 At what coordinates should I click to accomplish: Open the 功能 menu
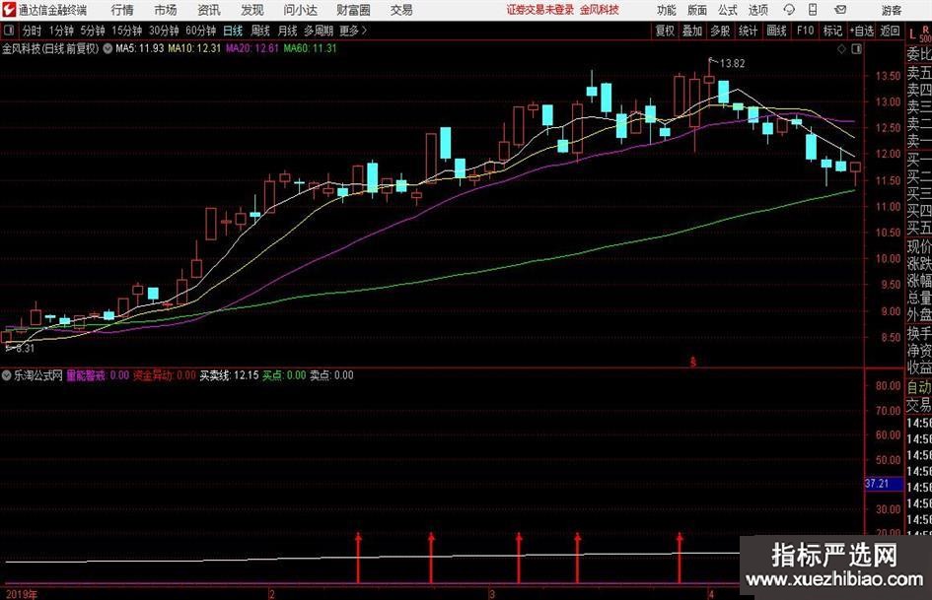[667, 10]
